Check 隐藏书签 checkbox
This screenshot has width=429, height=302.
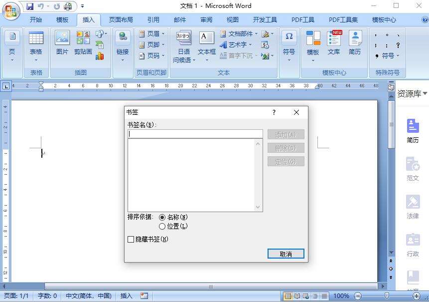(x=131, y=239)
